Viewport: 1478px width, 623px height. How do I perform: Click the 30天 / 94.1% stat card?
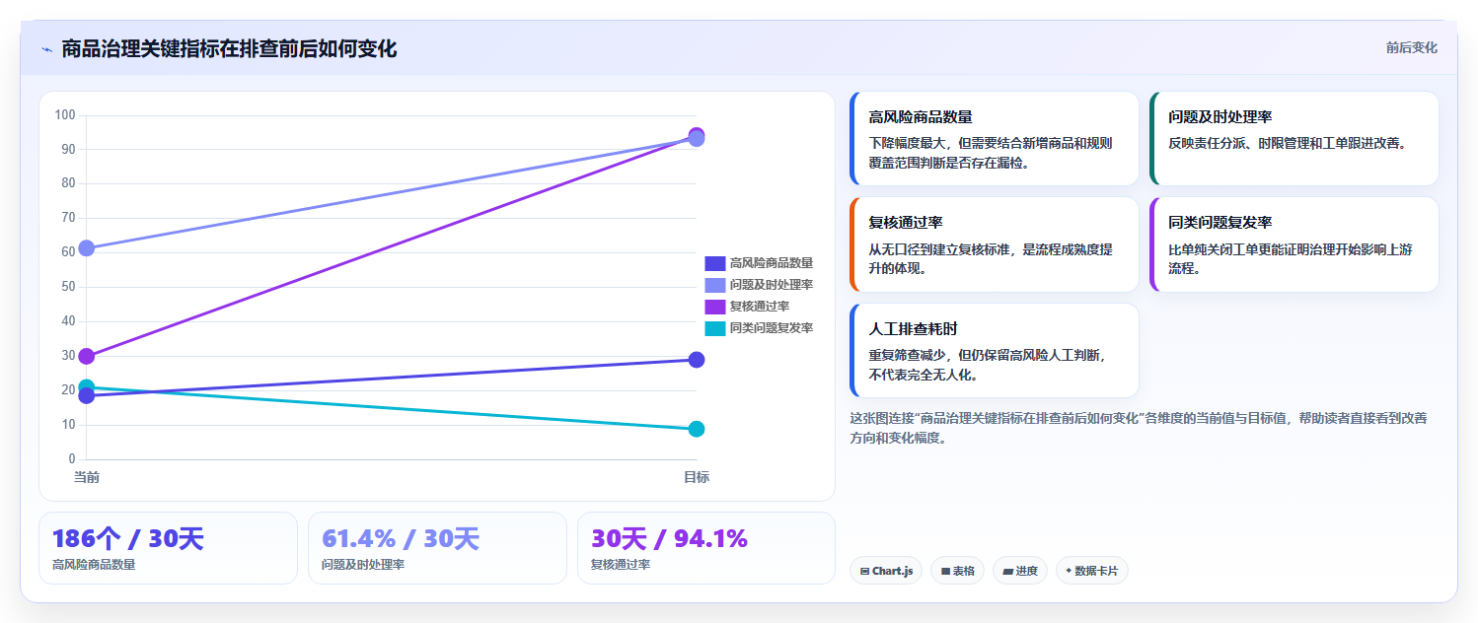[x=706, y=548]
